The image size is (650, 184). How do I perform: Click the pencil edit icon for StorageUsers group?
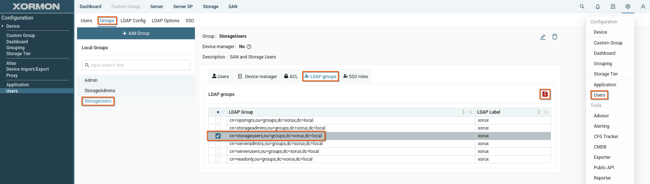[543, 37]
